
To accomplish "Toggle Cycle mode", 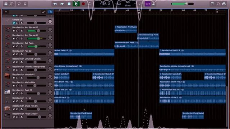I will coord(90,4).
